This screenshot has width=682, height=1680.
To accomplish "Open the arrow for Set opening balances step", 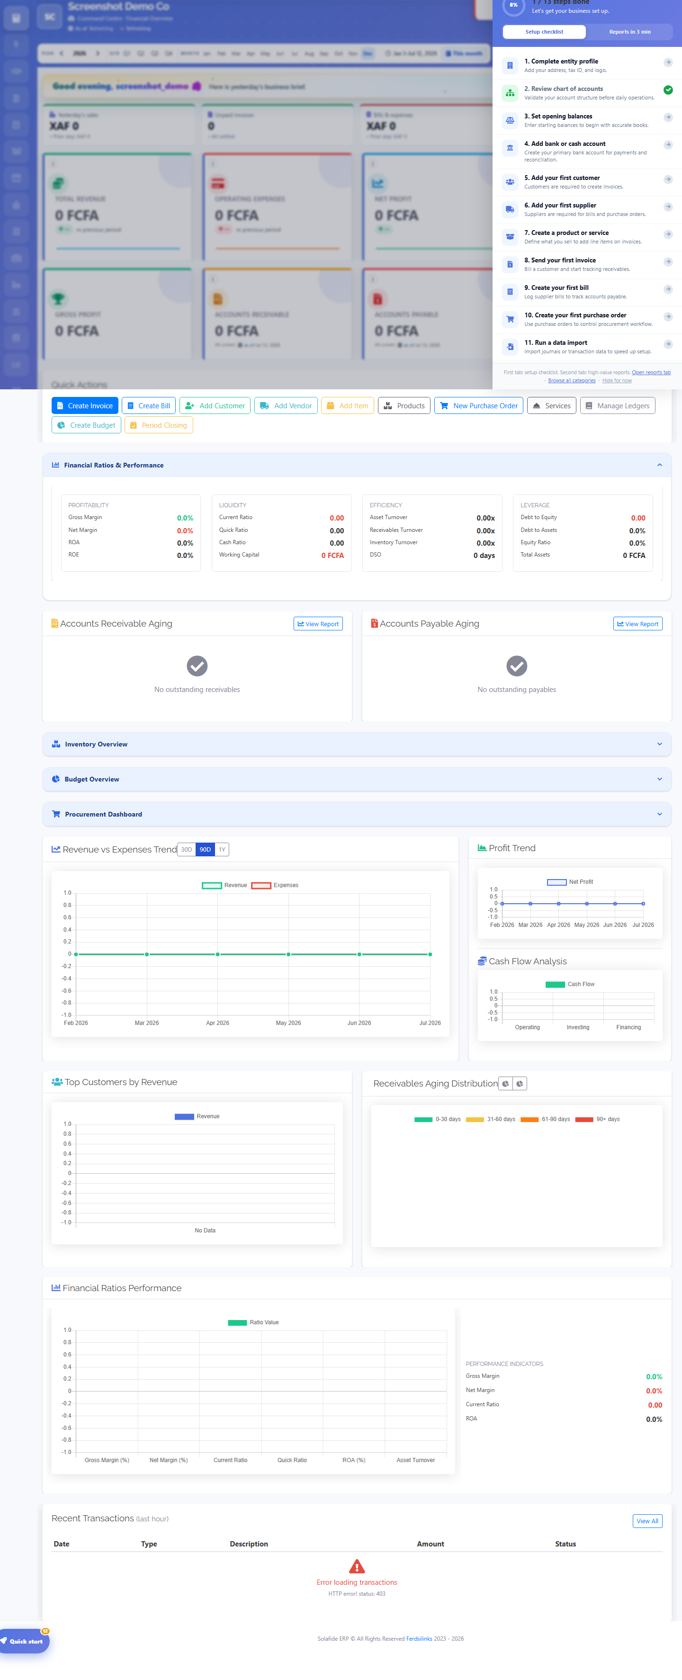I will (668, 117).
